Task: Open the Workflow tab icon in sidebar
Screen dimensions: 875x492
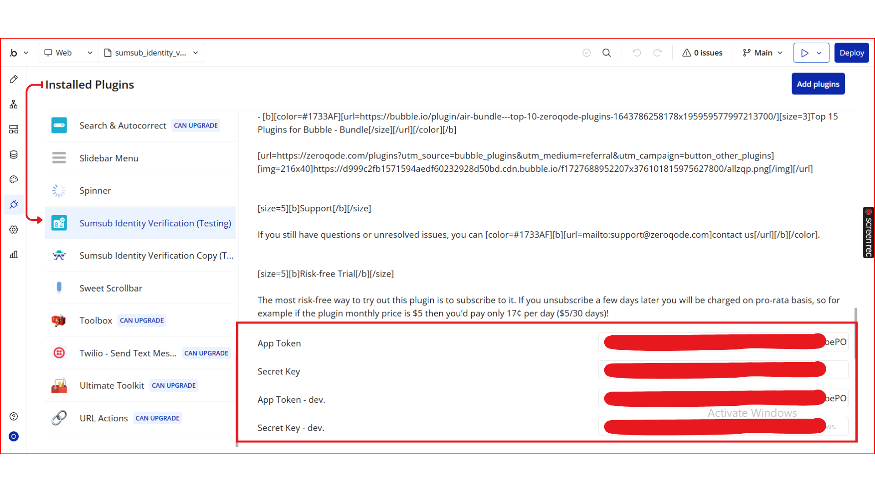Action: point(14,104)
